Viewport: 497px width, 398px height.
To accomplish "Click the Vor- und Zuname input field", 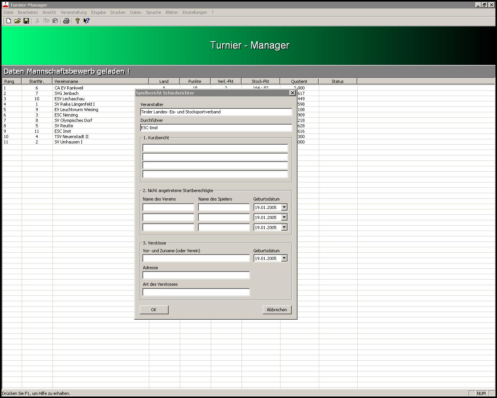I will click(x=196, y=258).
